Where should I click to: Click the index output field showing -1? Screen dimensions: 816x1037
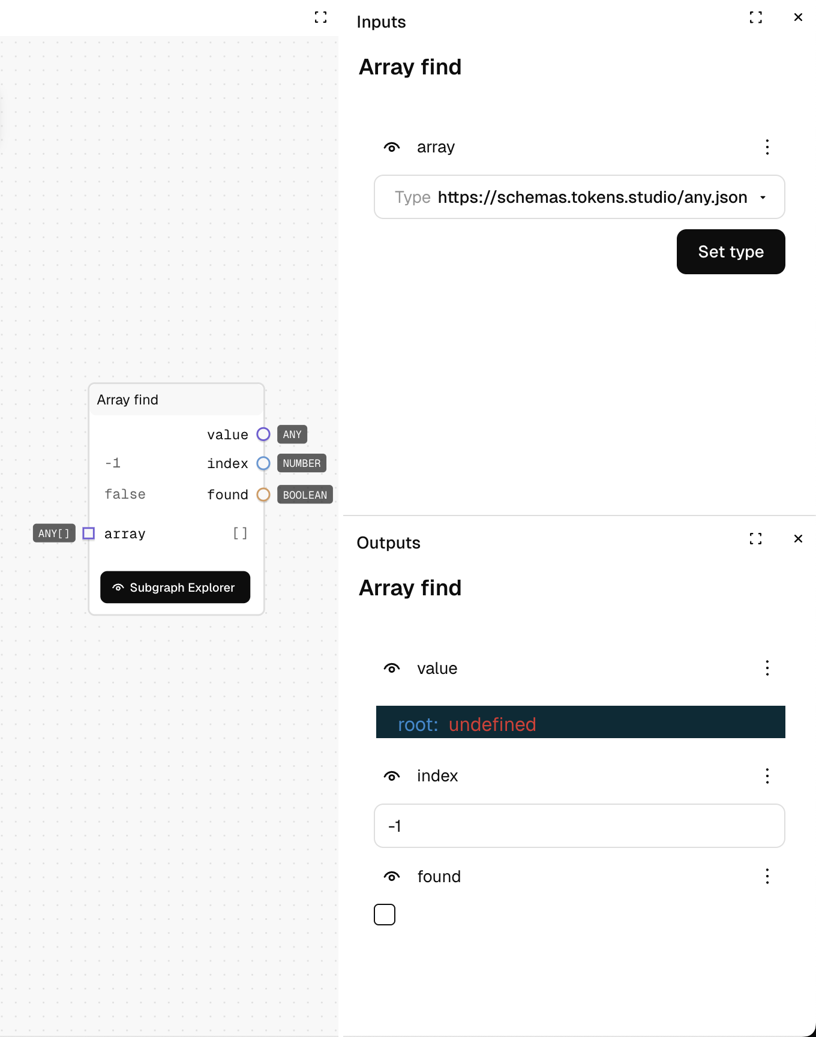coord(580,826)
